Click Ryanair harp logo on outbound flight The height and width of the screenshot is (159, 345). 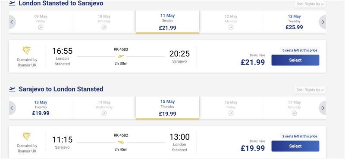27,51
